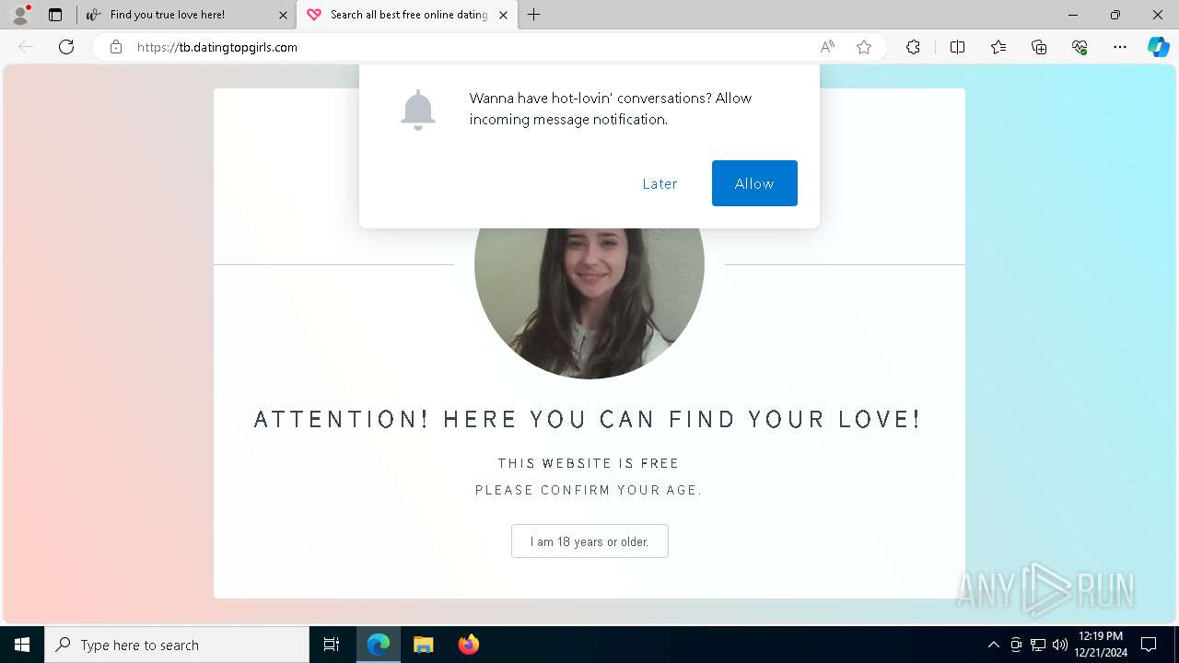Screen dimensions: 1179x663
Task: Refresh the current page
Action: [66, 47]
